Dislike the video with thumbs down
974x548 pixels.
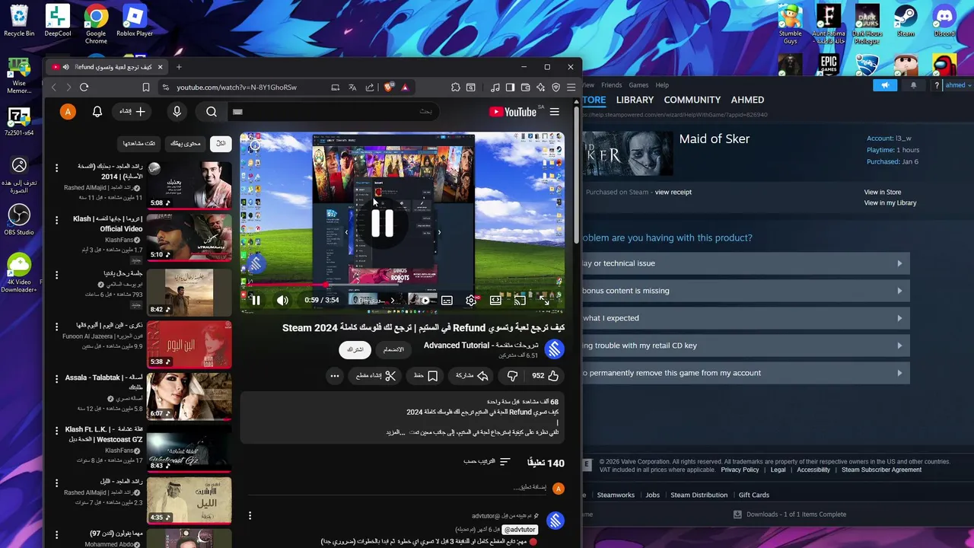(512, 376)
